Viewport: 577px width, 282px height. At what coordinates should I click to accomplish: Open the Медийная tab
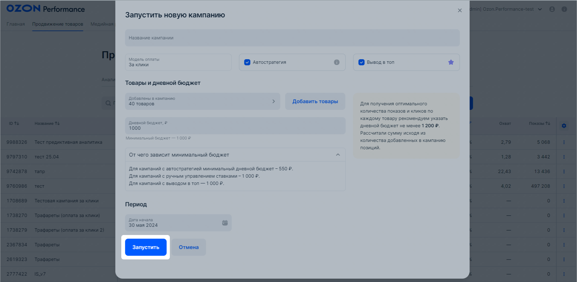pos(102,24)
